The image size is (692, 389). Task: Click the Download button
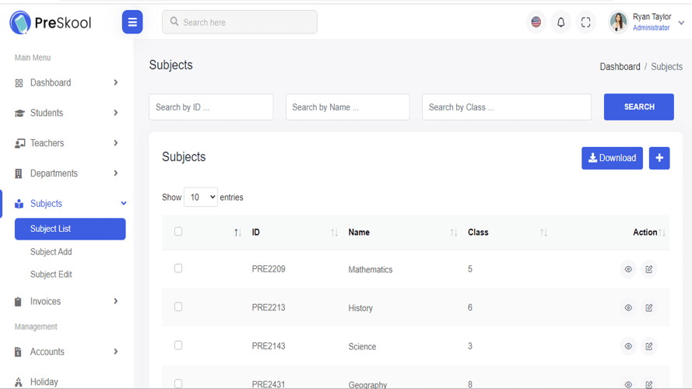[x=612, y=158]
